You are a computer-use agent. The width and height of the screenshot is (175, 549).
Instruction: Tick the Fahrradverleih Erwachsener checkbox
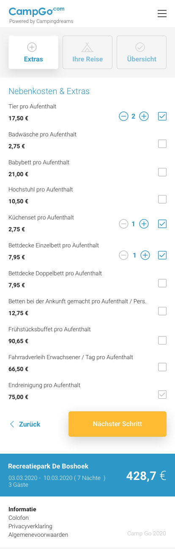162,367
